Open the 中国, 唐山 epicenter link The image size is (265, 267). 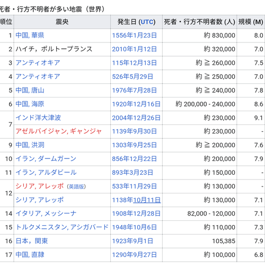point(30,90)
